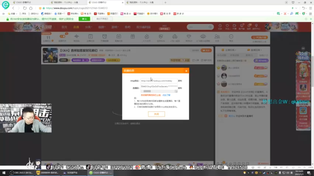This screenshot has height=176, width=314.
Task: Go back in browser history
Action: click(13, 8)
